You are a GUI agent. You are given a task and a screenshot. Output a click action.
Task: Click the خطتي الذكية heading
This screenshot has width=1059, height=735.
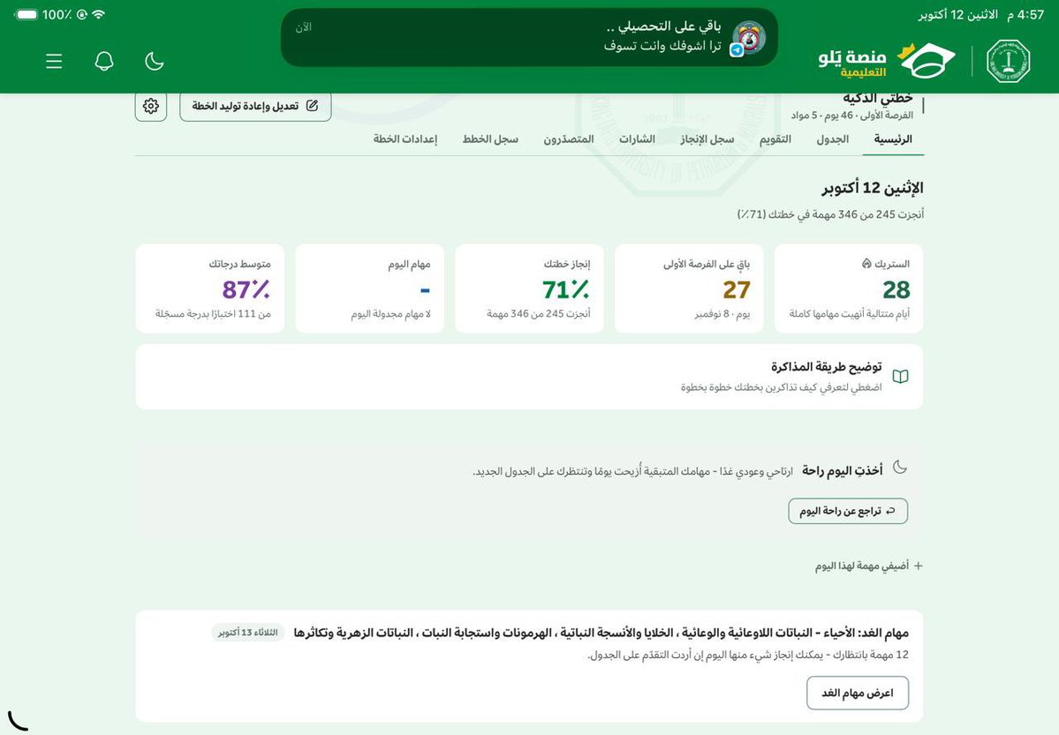tap(877, 98)
